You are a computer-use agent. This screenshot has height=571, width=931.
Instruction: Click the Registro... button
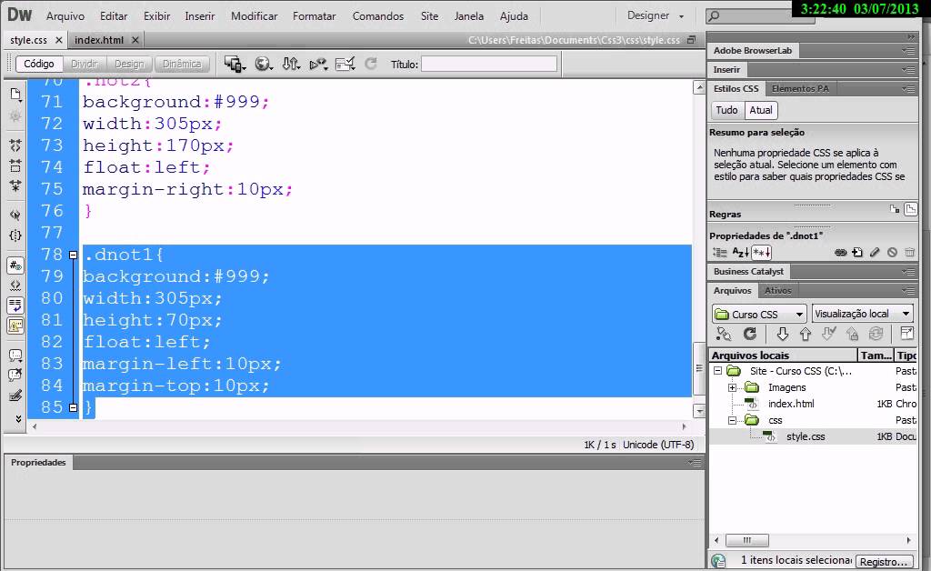tap(884, 561)
